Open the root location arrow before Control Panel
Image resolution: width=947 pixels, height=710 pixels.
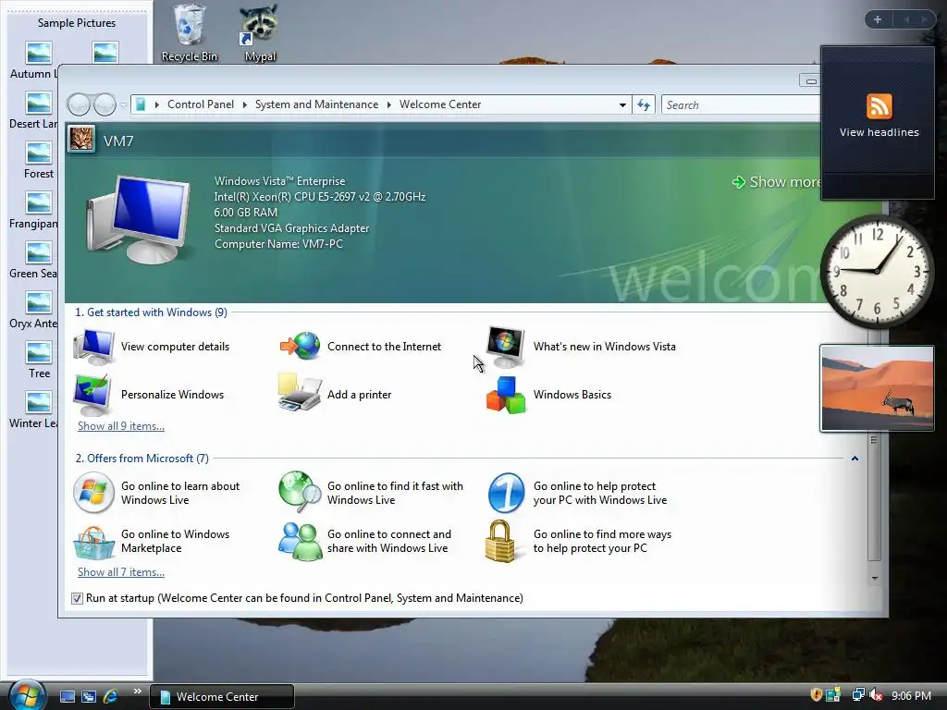click(x=157, y=104)
